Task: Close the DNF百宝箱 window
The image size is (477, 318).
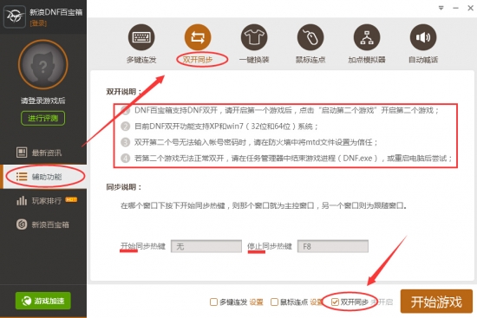Action: (x=470, y=8)
